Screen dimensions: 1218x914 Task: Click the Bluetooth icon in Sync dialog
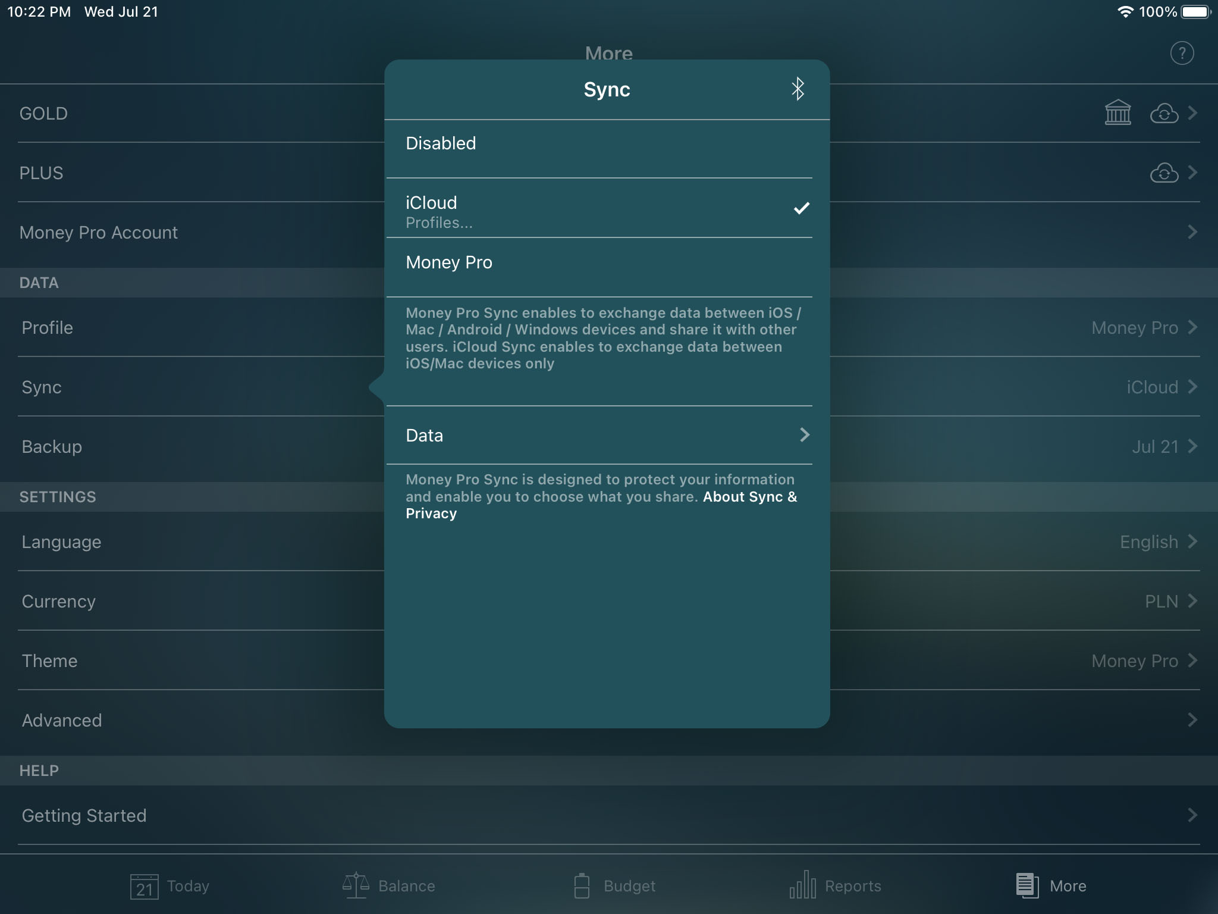(x=796, y=88)
